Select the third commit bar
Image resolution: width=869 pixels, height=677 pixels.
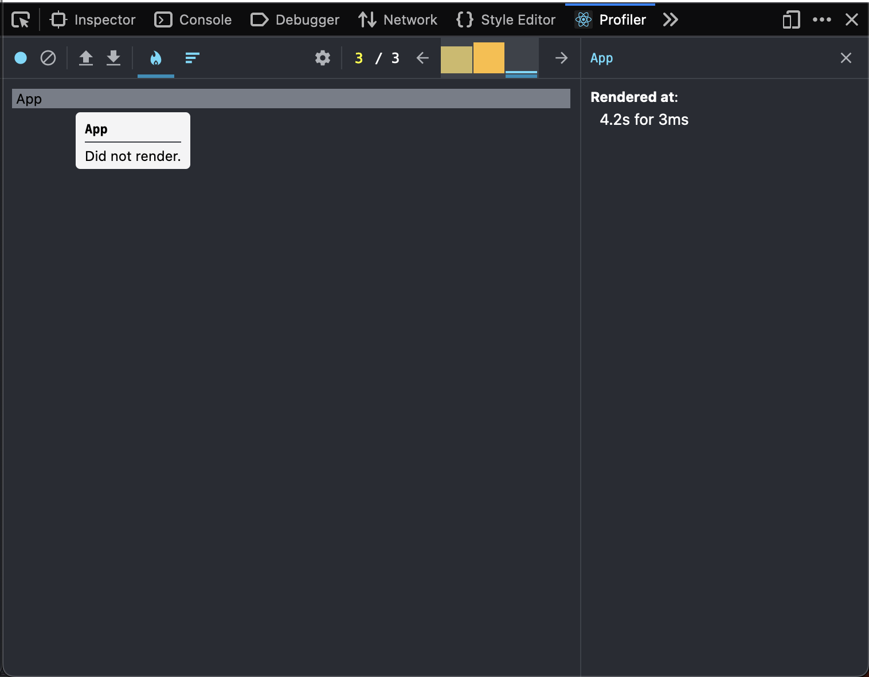coord(522,58)
